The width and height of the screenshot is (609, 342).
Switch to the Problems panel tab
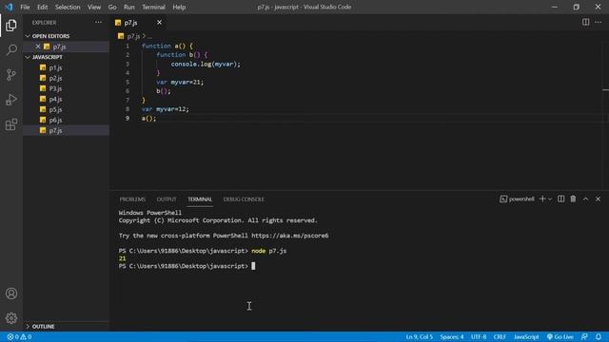(132, 199)
